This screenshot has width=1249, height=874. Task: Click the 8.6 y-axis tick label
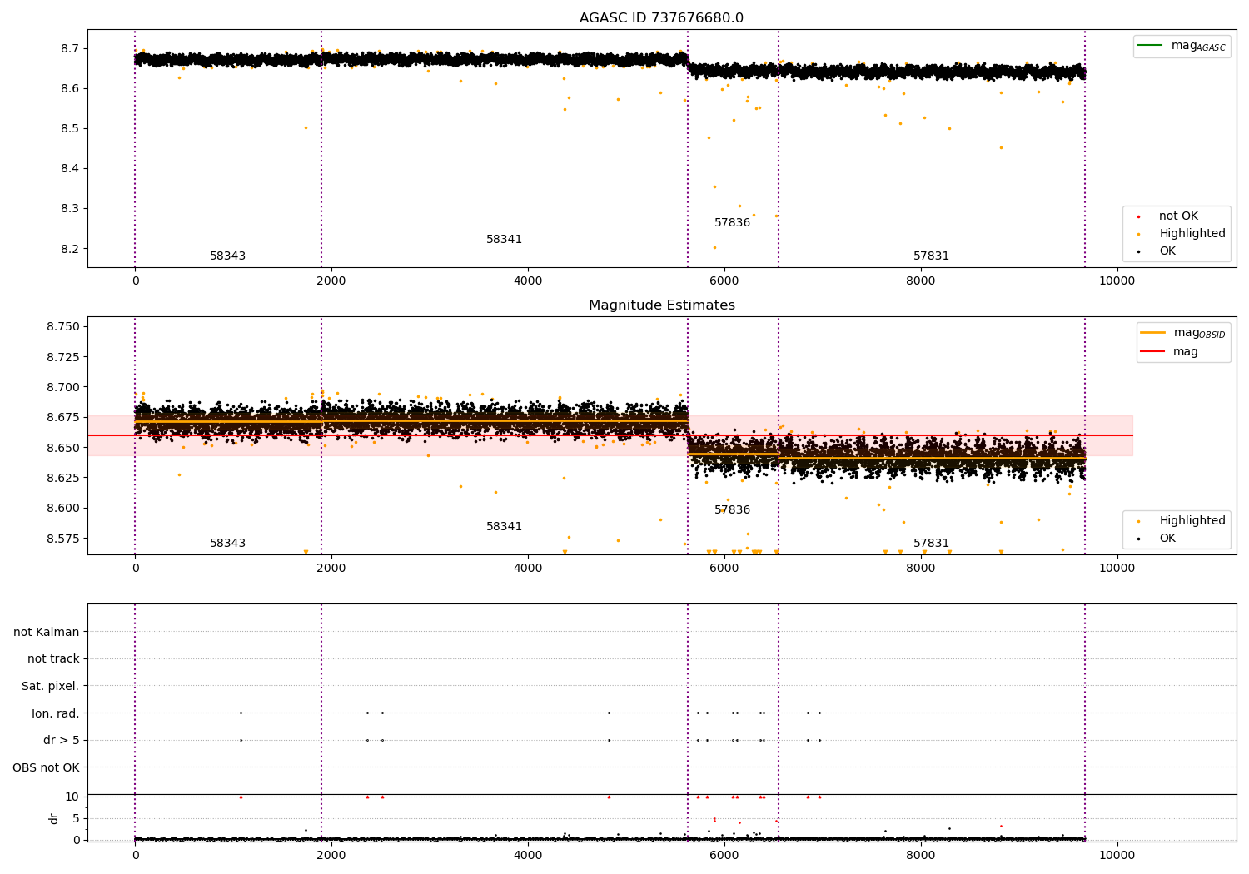[x=70, y=89]
